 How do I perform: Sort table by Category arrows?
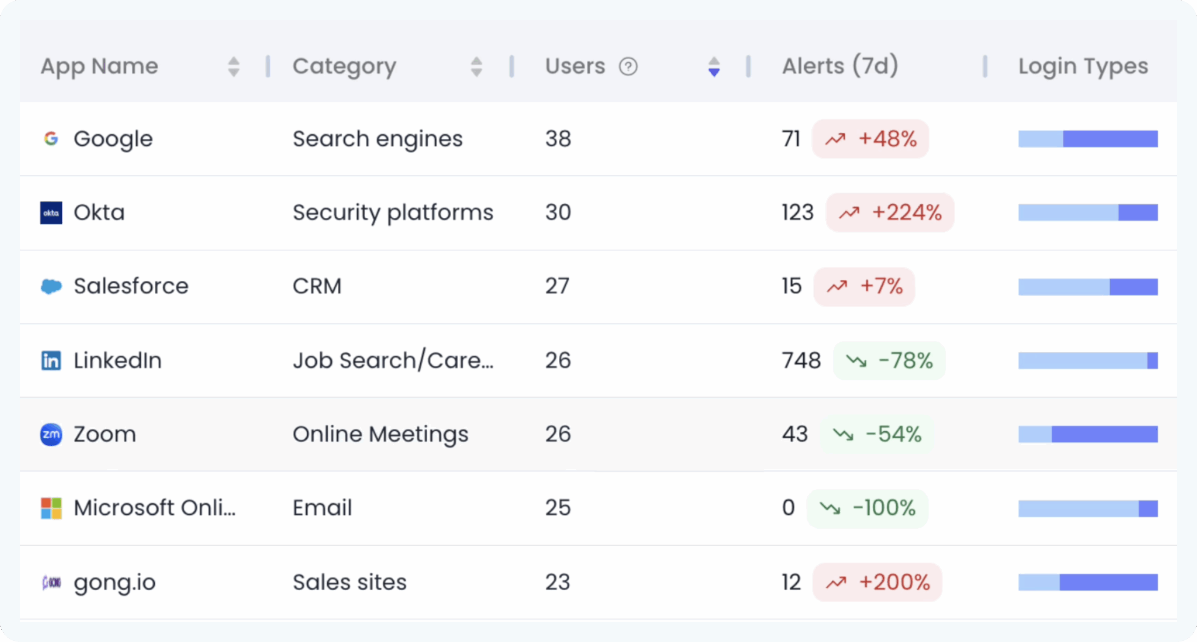click(x=476, y=66)
